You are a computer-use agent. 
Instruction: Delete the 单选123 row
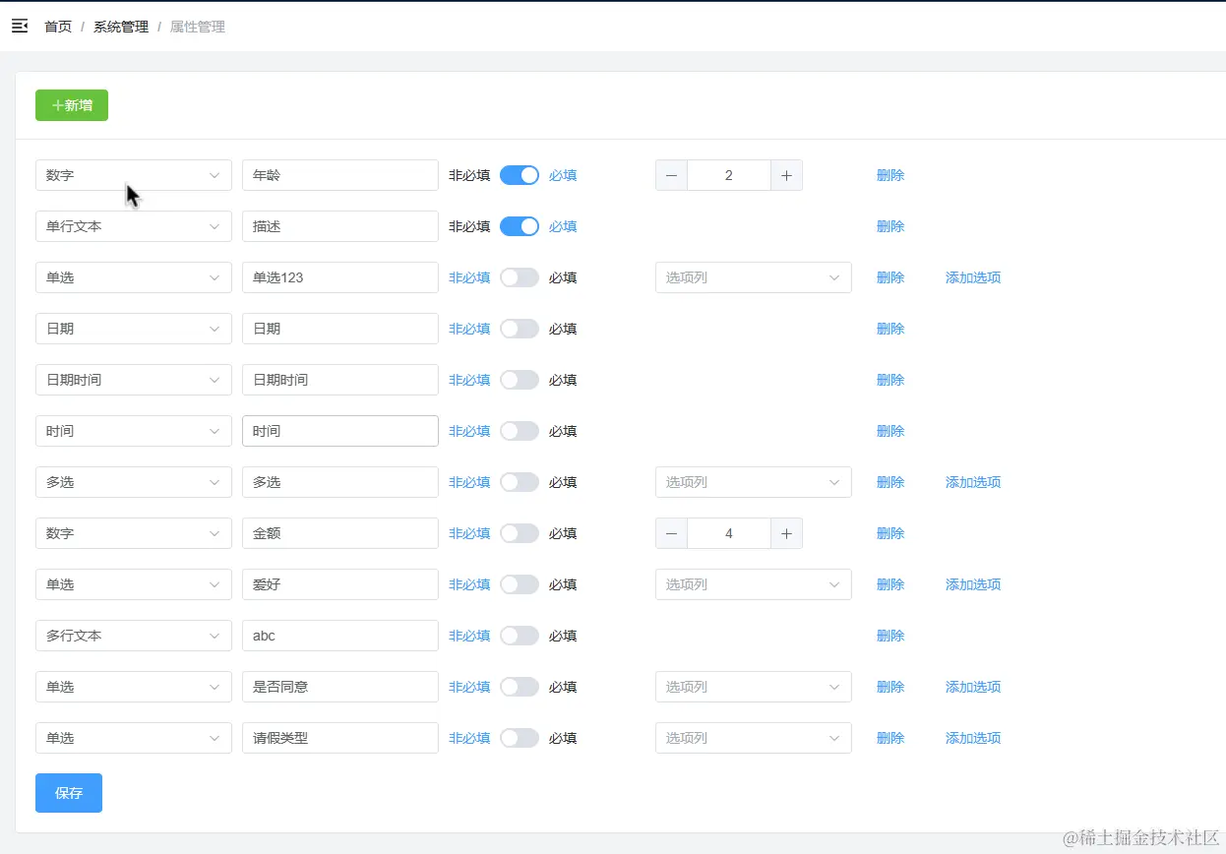pyautogui.click(x=890, y=277)
